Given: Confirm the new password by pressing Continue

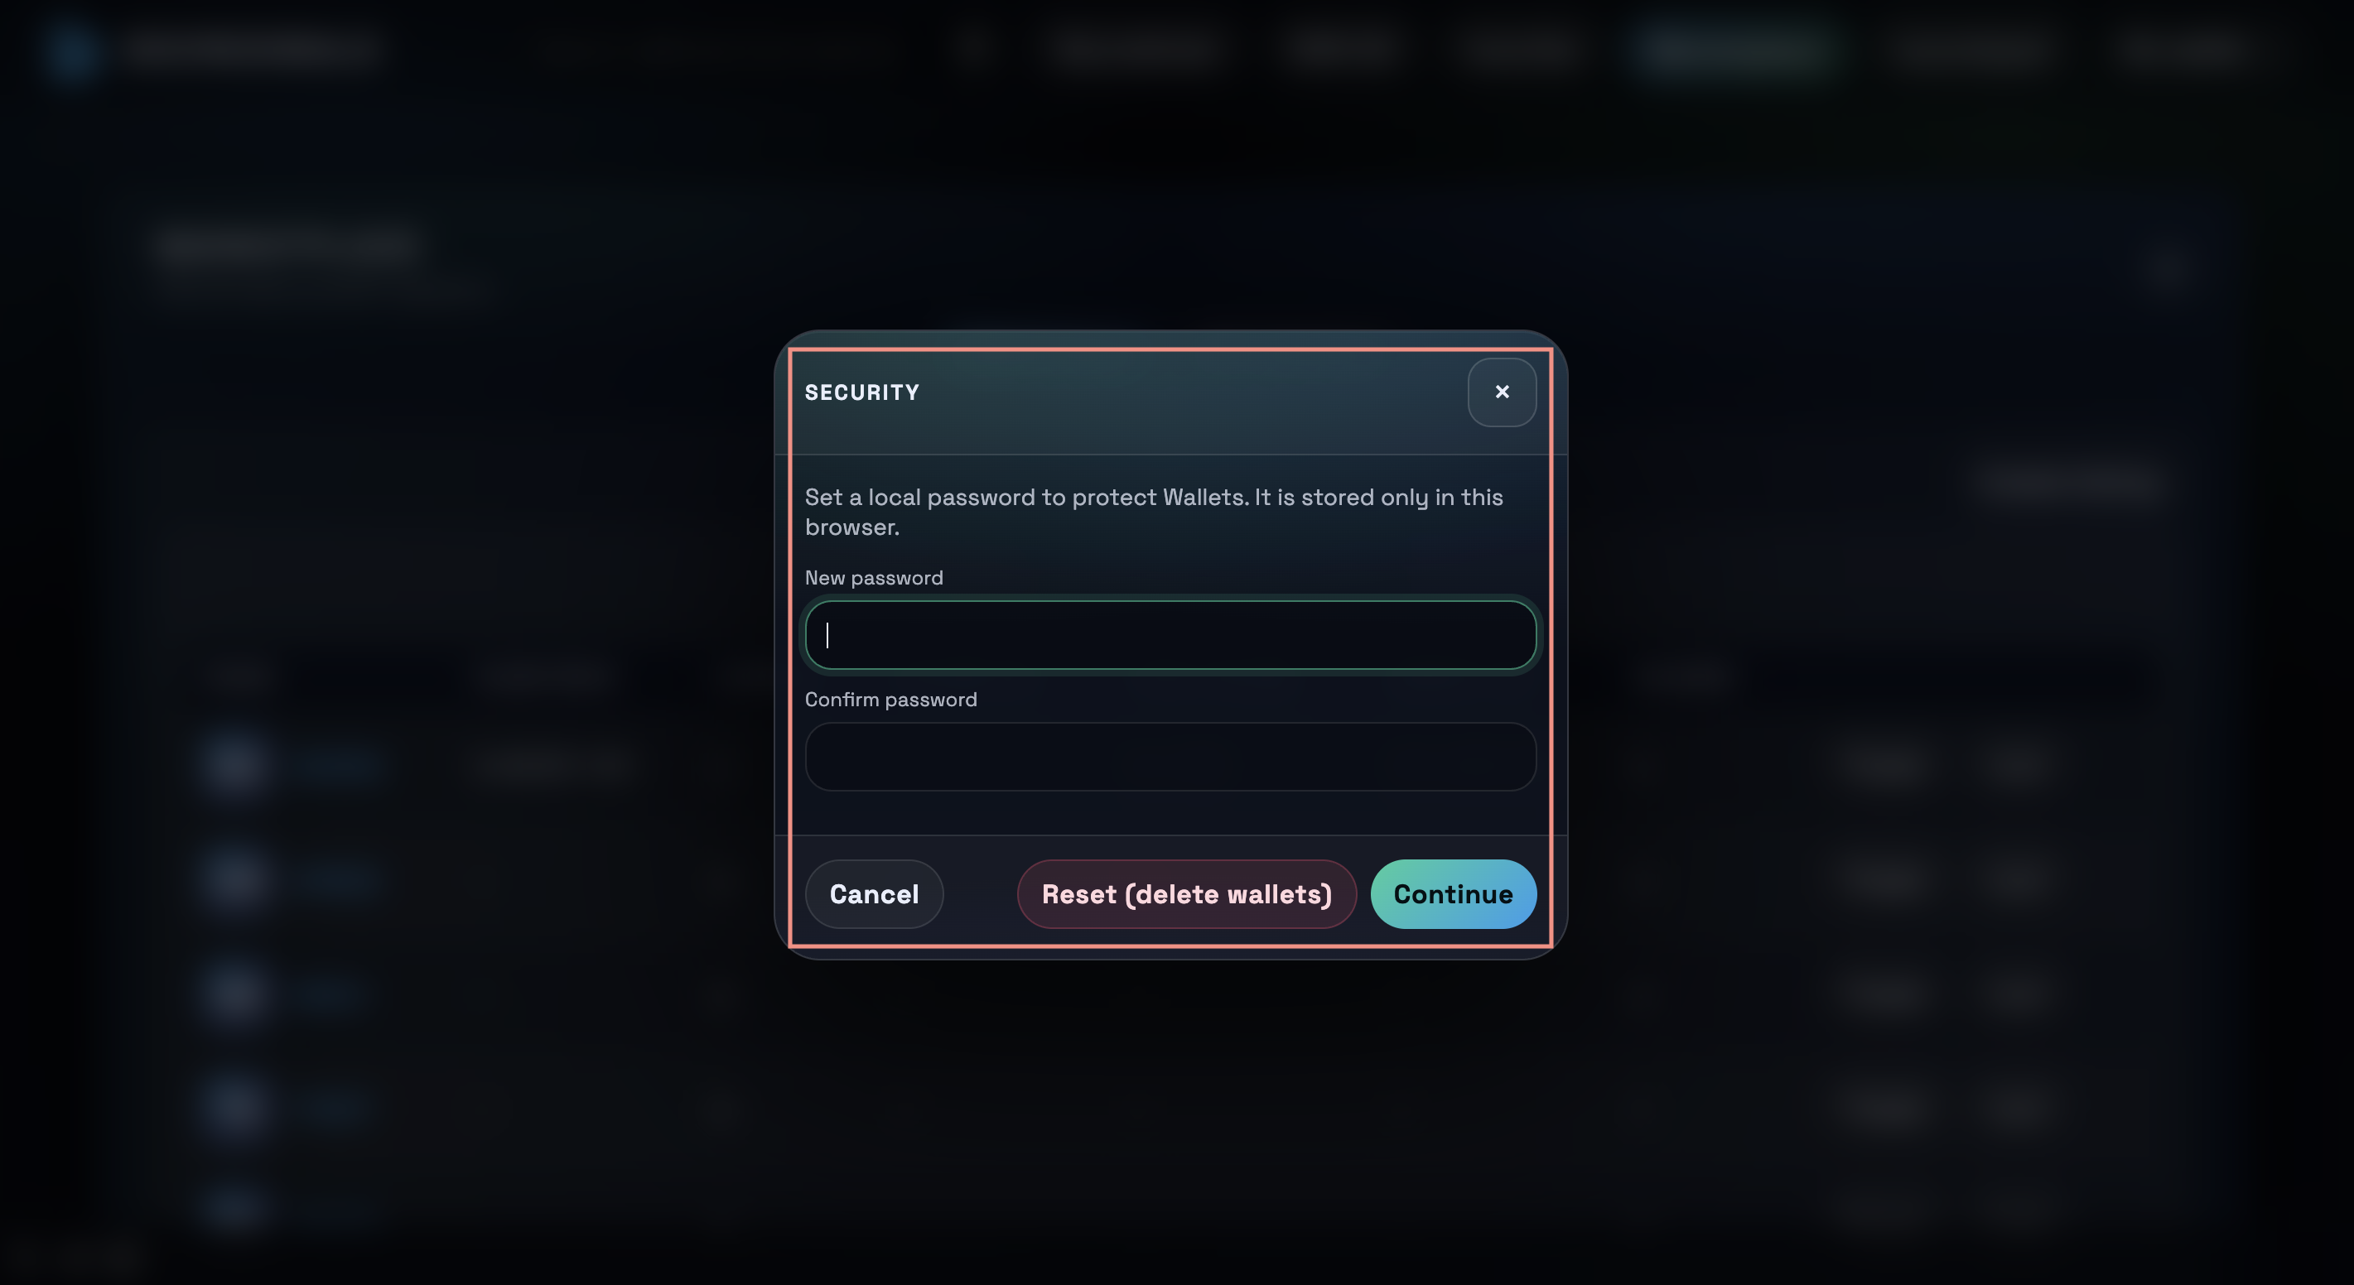Looking at the screenshot, I should (x=1452, y=894).
